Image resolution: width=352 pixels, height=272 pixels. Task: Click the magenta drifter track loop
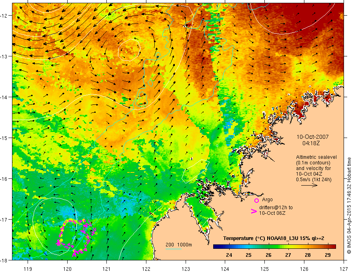[x=76, y=238]
